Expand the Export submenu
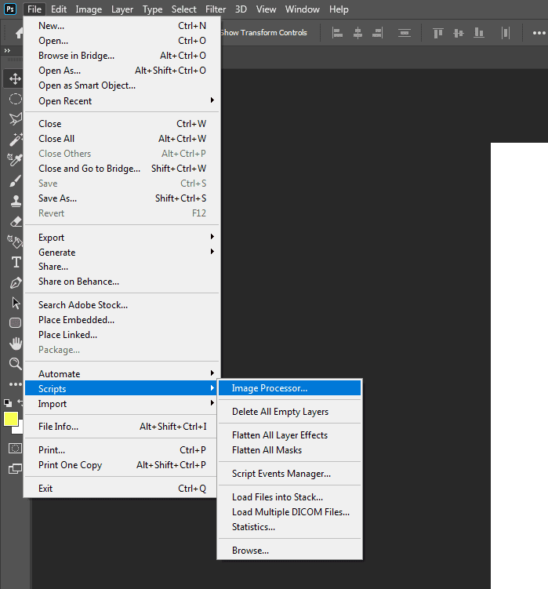 click(x=122, y=238)
